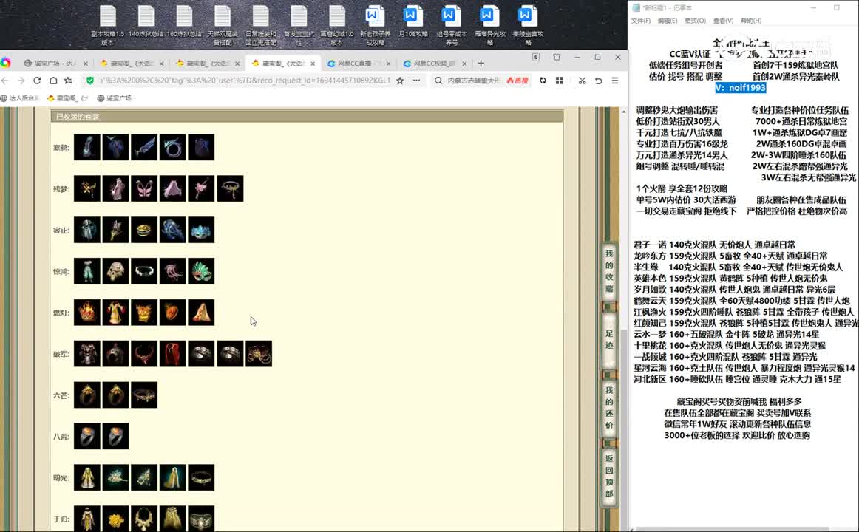Viewport: 859px width, 532px height.
Task: Open the 查看(V) menu in Notepad
Action: tap(722, 21)
